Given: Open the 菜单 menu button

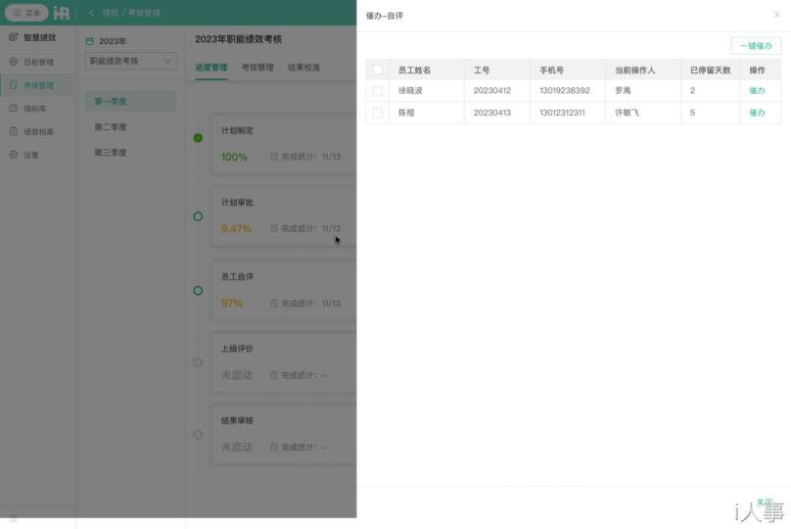Looking at the screenshot, I should pos(26,13).
